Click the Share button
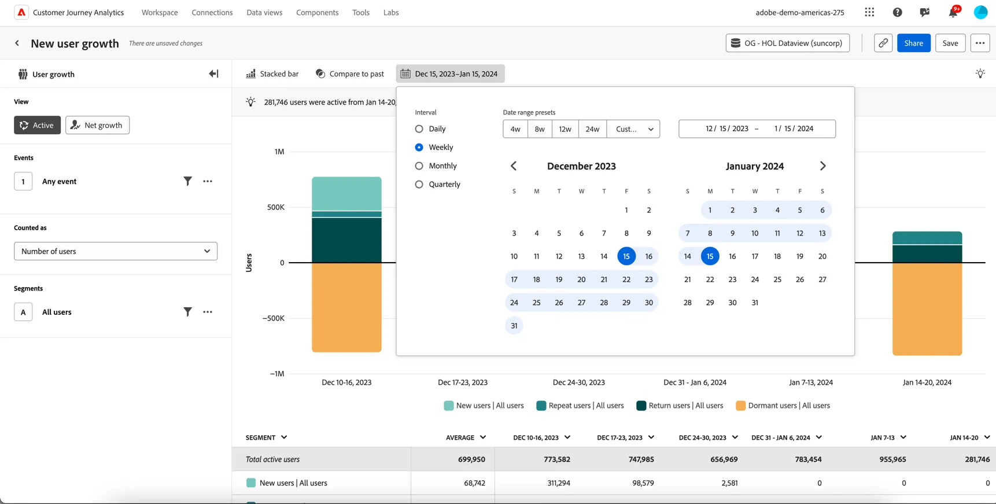This screenshot has width=996, height=504. pos(913,43)
